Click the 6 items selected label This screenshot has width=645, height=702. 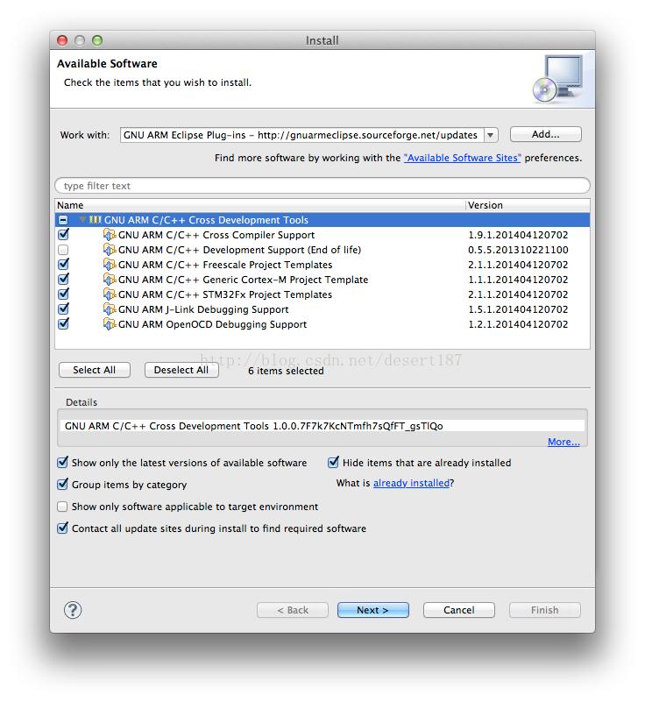click(286, 371)
